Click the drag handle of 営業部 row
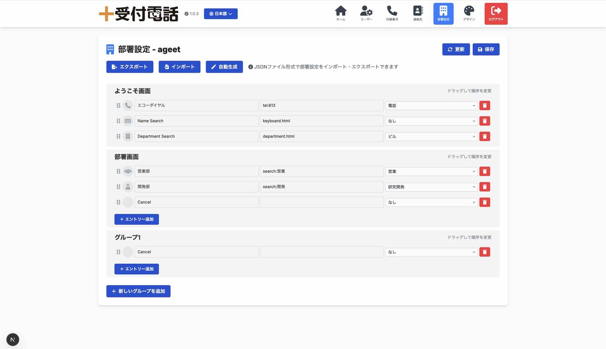Viewport: 606px width, 349px height. [119, 171]
